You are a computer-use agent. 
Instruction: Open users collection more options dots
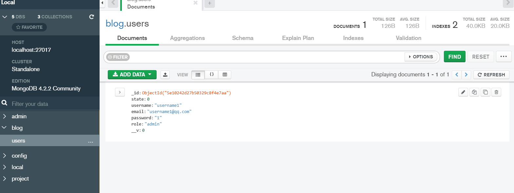click(x=91, y=142)
